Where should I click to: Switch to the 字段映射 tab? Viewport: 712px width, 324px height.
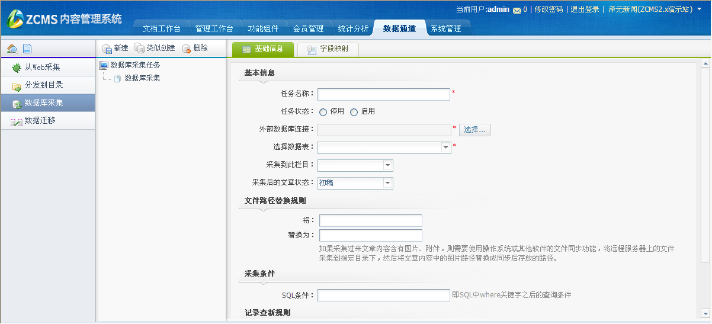point(328,49)
